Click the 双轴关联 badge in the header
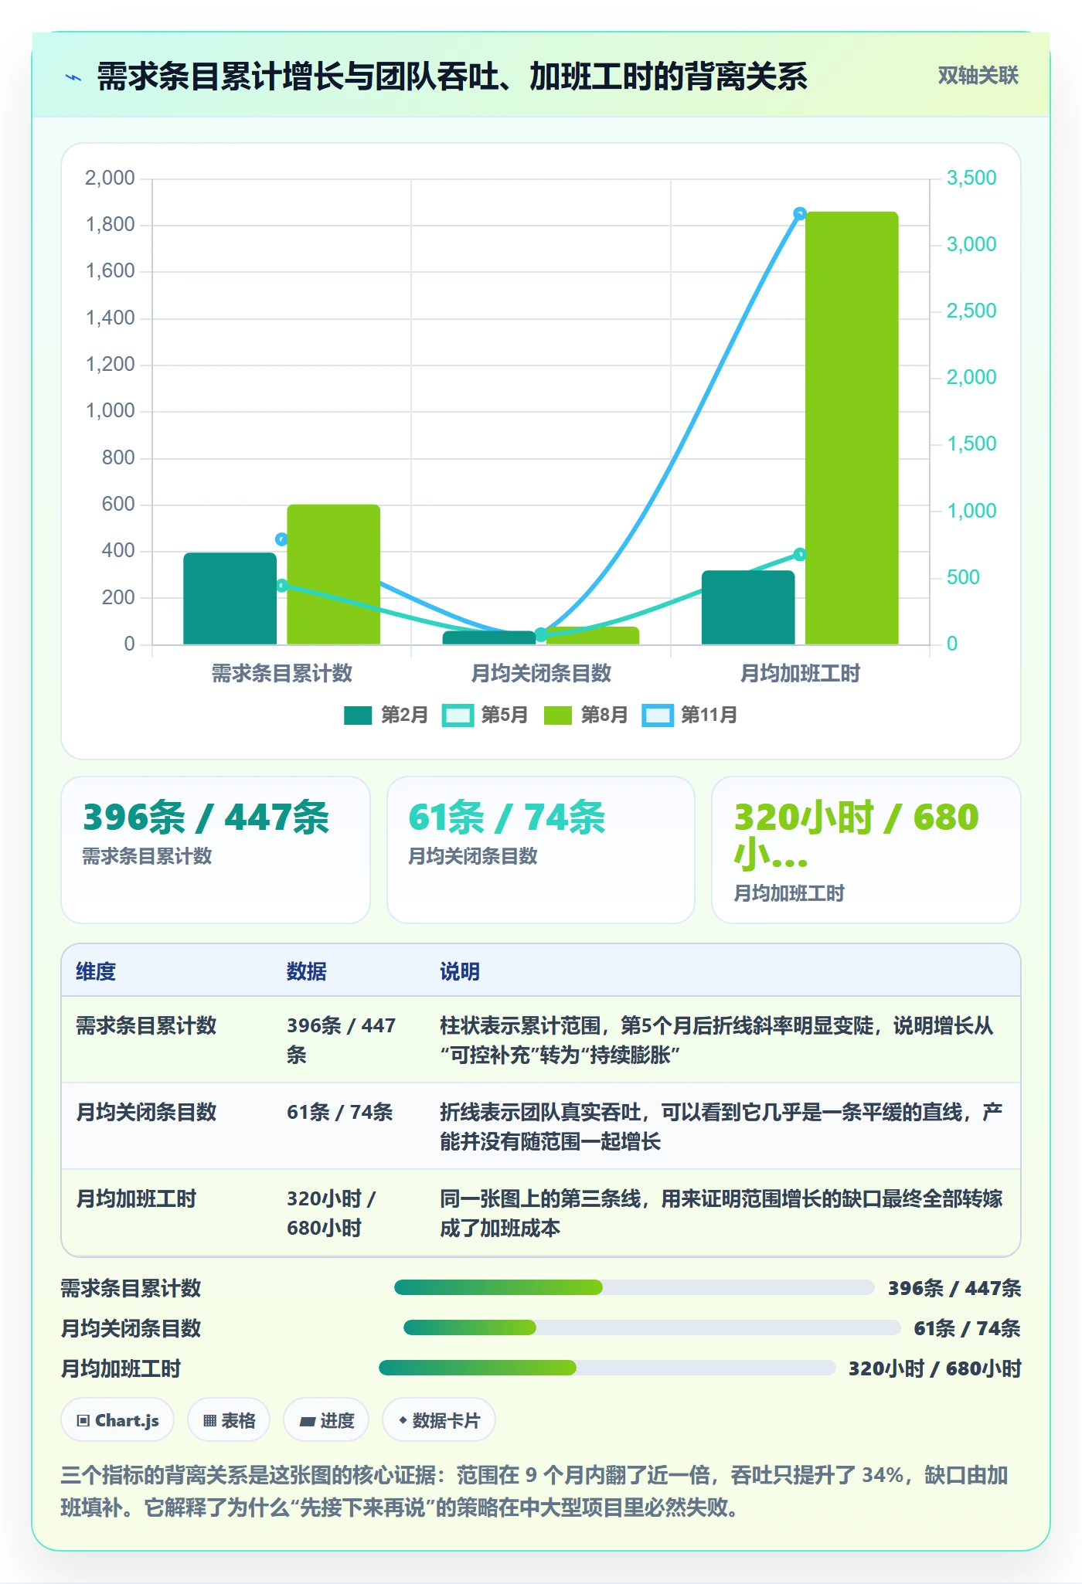The image size is (1082, 1584). 978,76
